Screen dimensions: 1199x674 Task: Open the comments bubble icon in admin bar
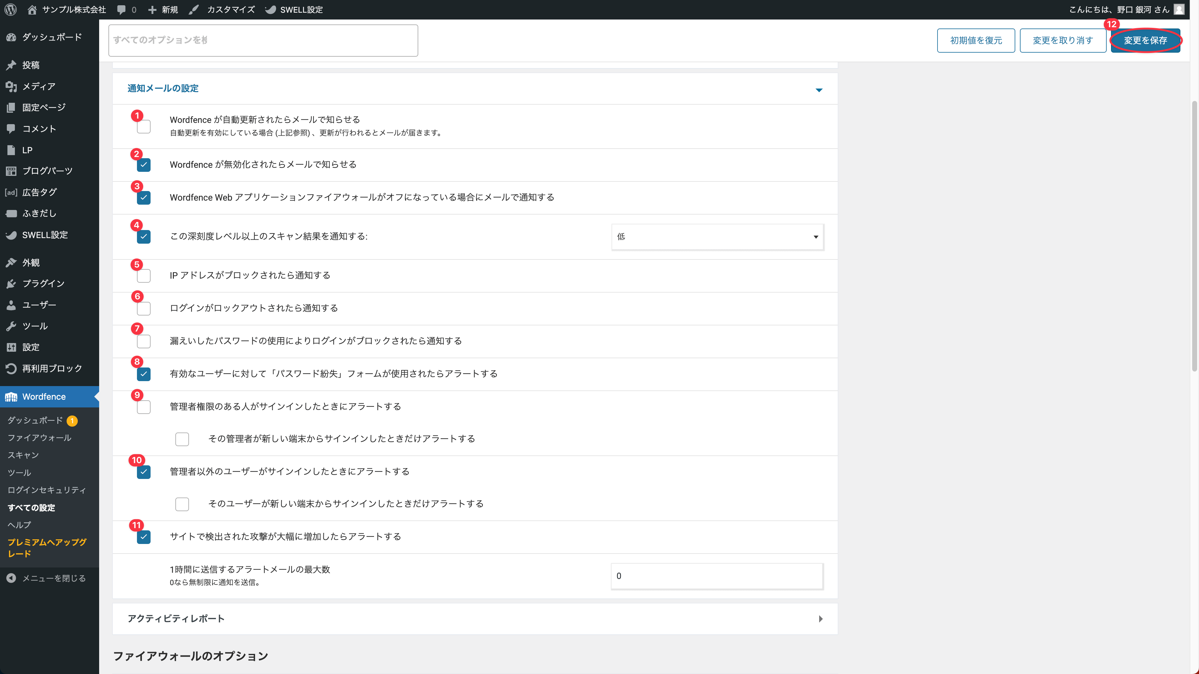point(121,9)
